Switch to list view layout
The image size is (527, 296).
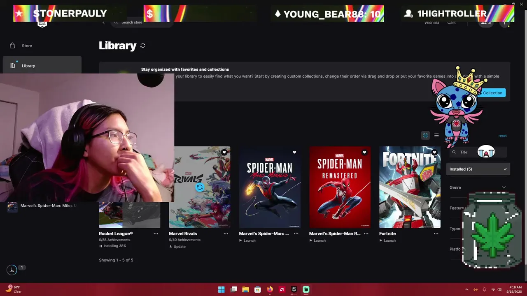coord(436,135)
